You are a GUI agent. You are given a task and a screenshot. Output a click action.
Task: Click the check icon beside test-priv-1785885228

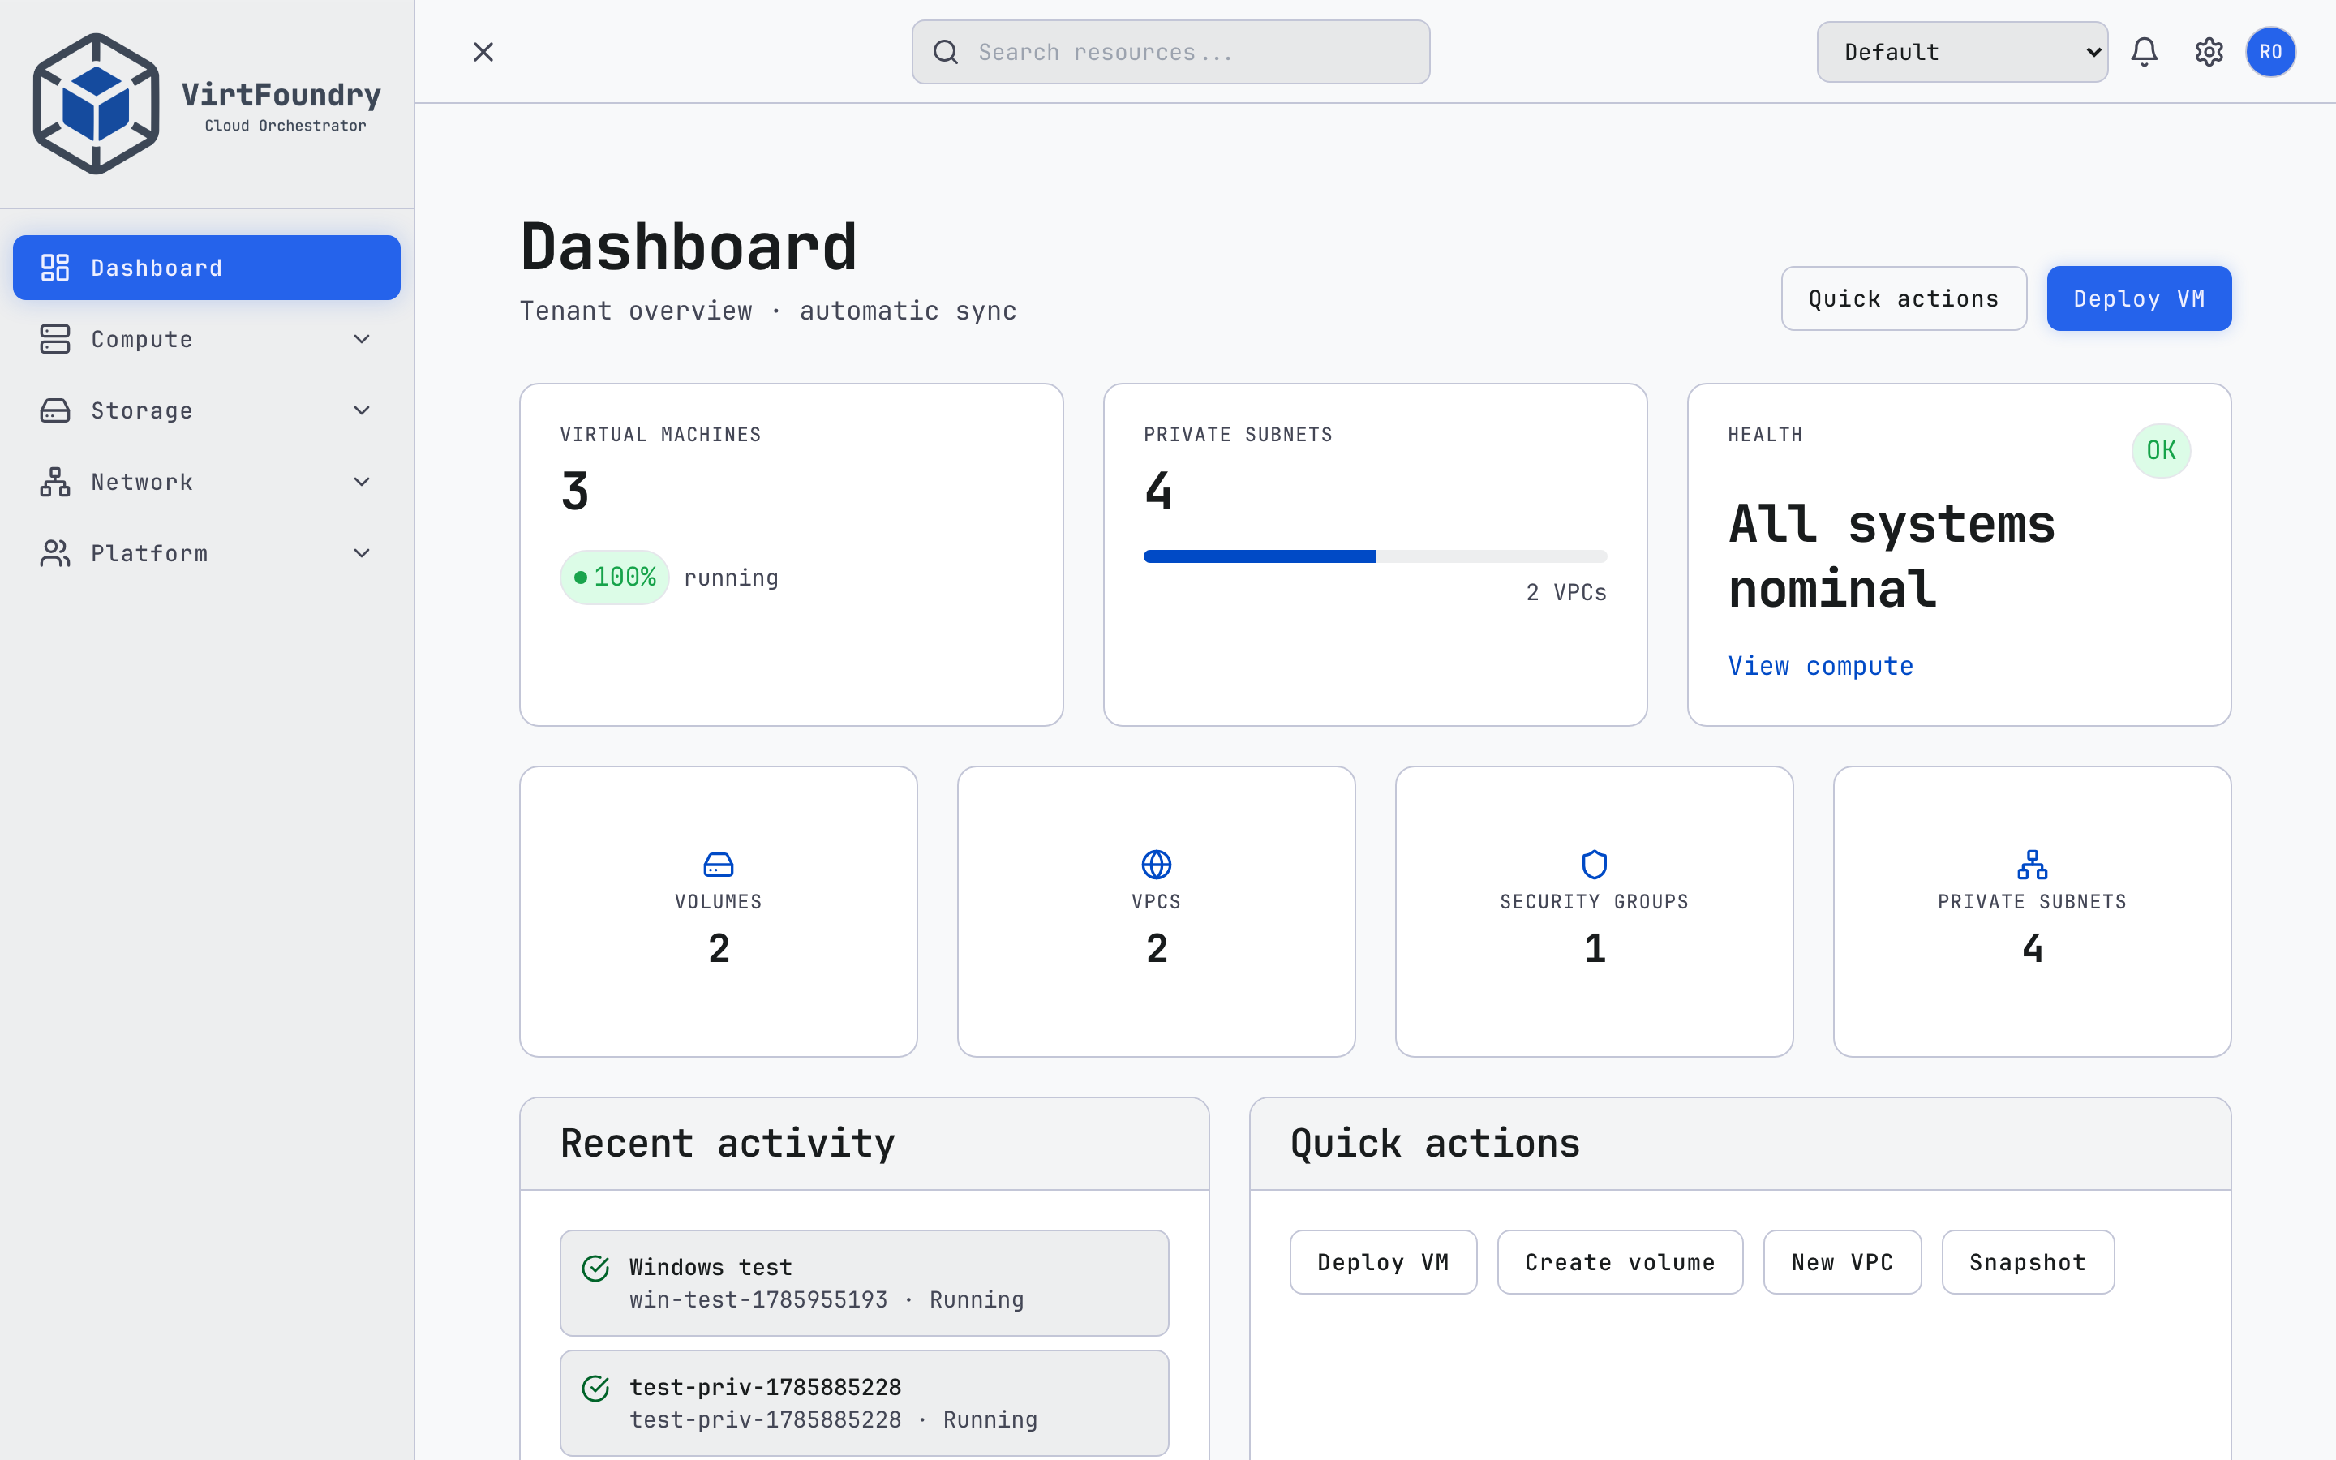(x=595, y=1389)
